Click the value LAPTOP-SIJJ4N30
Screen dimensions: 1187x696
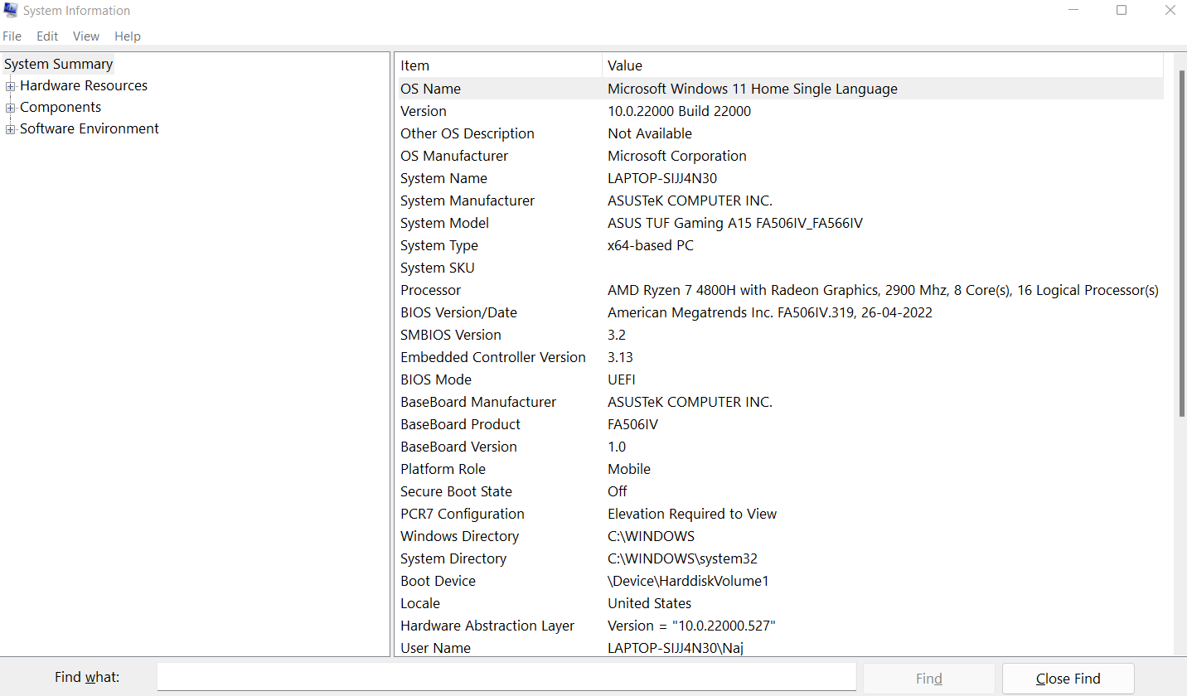coord(662,178)
